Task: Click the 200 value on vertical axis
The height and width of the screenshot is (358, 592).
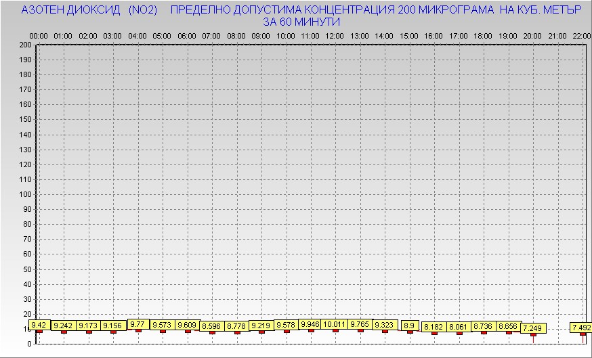Action: (25, 45)
